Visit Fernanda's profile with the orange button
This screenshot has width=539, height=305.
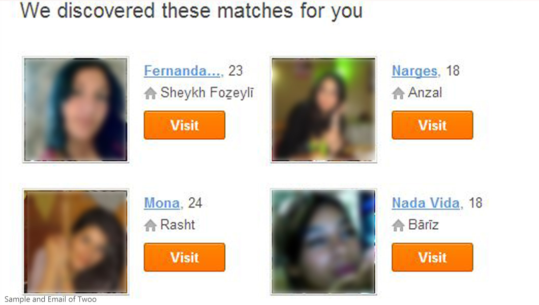(x=185, y=125)
